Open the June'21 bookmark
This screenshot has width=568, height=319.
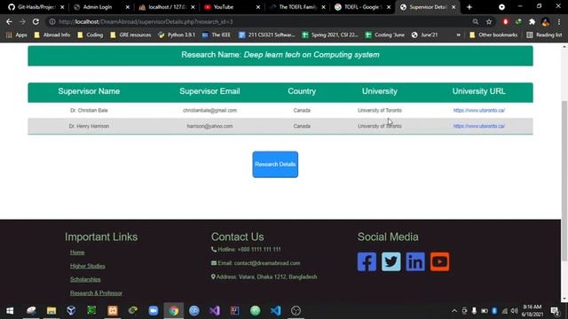click(424, 35)
